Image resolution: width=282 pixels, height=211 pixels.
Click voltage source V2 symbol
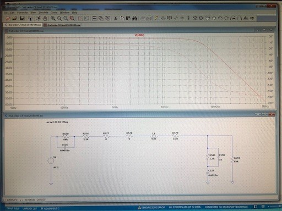[x=51, y=160]
